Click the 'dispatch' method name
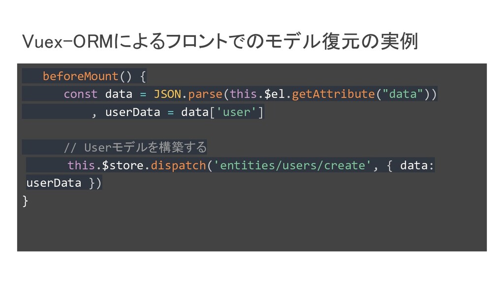Image resolution: width=504 pixels, height=283 pixels. tap(178, 165)
